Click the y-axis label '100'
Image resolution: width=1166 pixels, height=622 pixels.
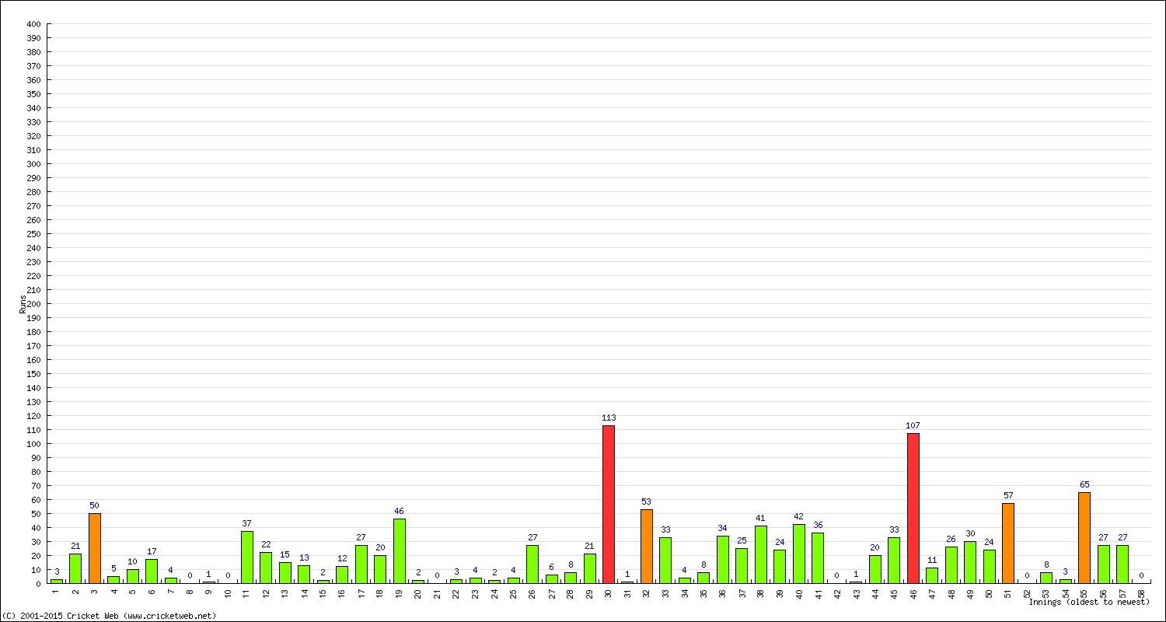pyautogui.click(x=33, y=444)
